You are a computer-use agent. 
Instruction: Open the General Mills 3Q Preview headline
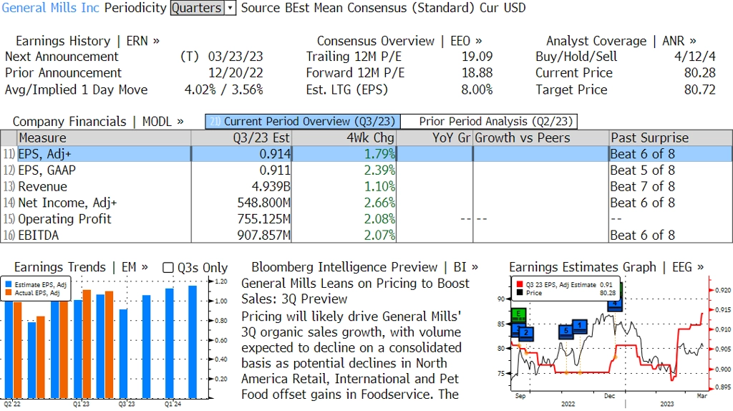[x=355, y=291]
